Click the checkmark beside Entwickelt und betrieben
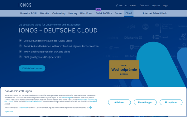The image size is (187, 117). 20,46
